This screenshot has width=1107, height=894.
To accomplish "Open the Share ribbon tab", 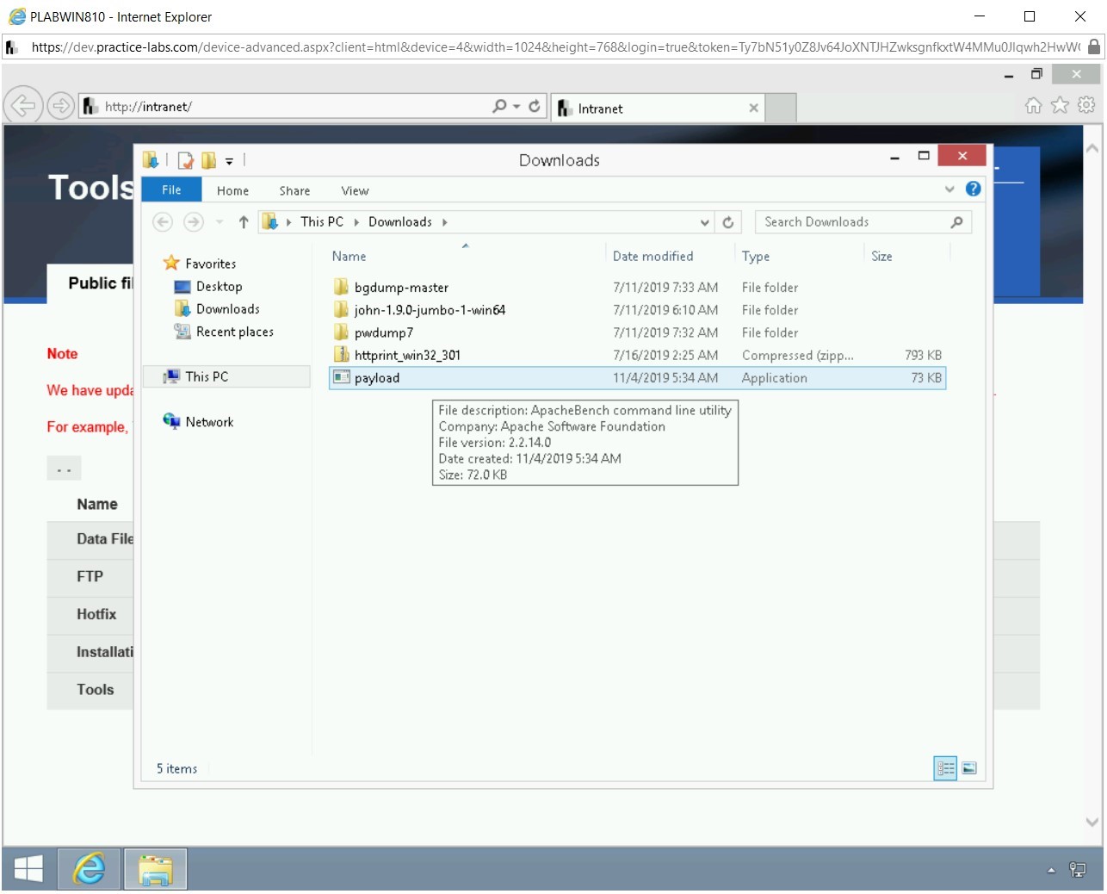I will tap(294, 190).
